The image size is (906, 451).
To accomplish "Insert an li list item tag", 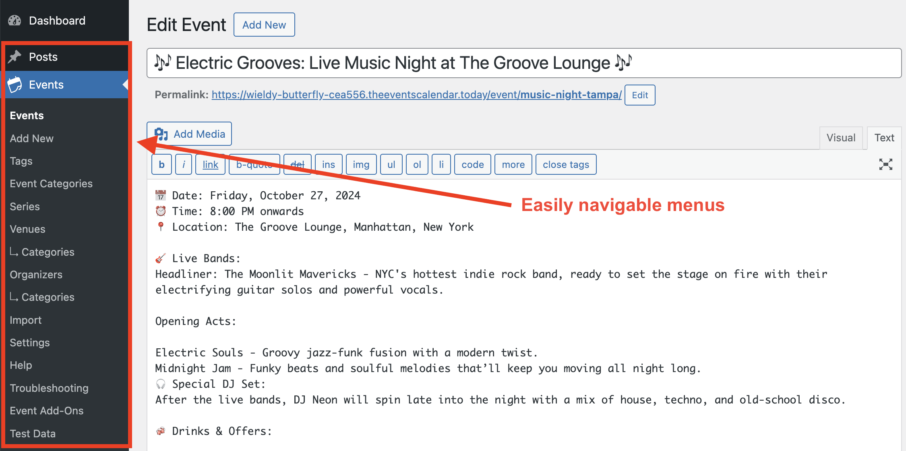I will pos(441,164).
